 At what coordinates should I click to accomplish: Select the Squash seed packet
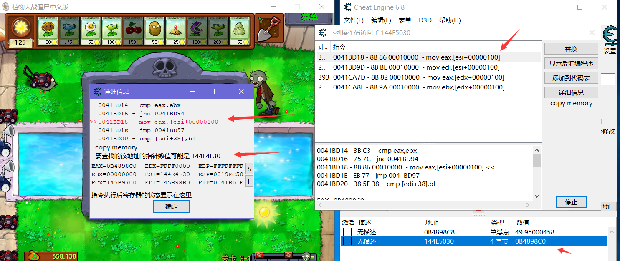click(240, 31)
